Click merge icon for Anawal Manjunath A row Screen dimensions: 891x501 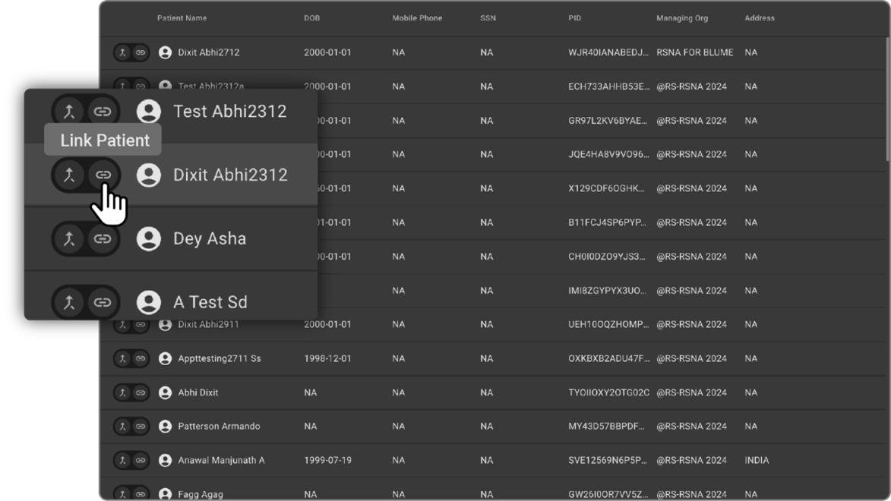click(123, 461)
